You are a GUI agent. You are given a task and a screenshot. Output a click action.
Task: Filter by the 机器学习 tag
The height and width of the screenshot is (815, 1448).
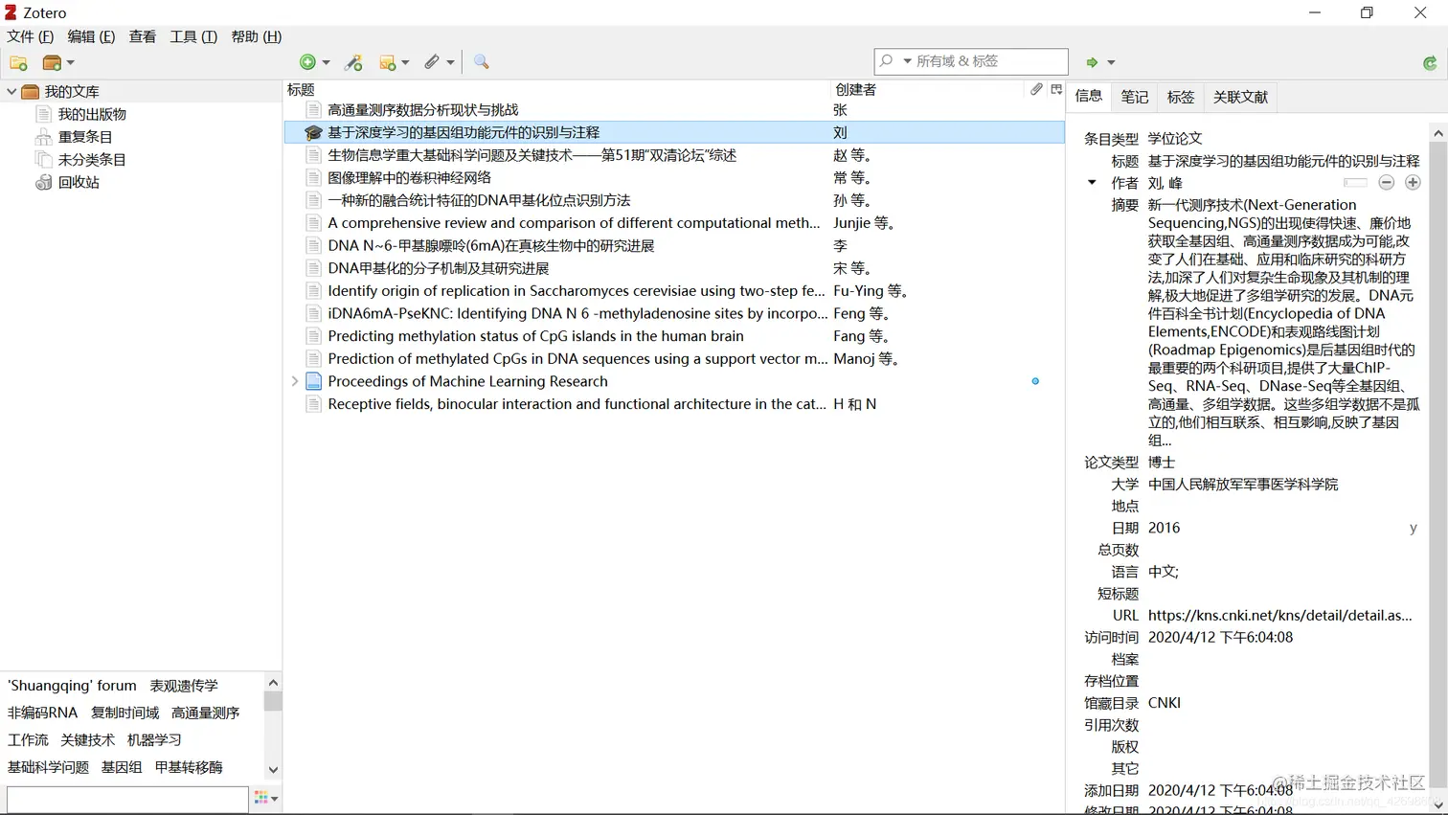point(154,739)
